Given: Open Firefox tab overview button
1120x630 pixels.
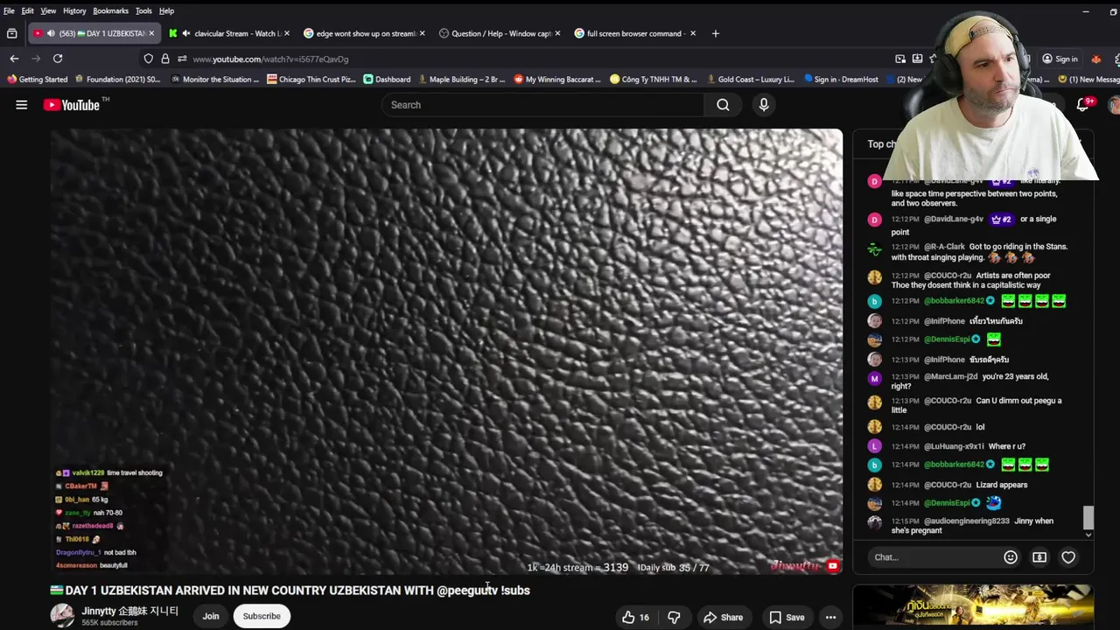Looking at the screenshot, I should pyautogui.click(x=11, y=33).
